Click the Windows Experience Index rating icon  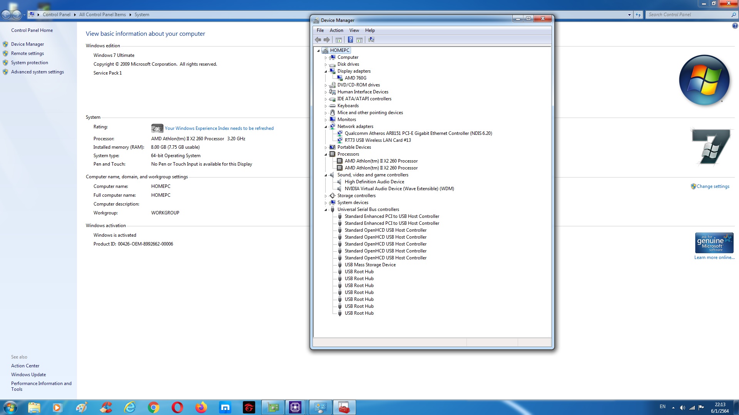[157, 128]
